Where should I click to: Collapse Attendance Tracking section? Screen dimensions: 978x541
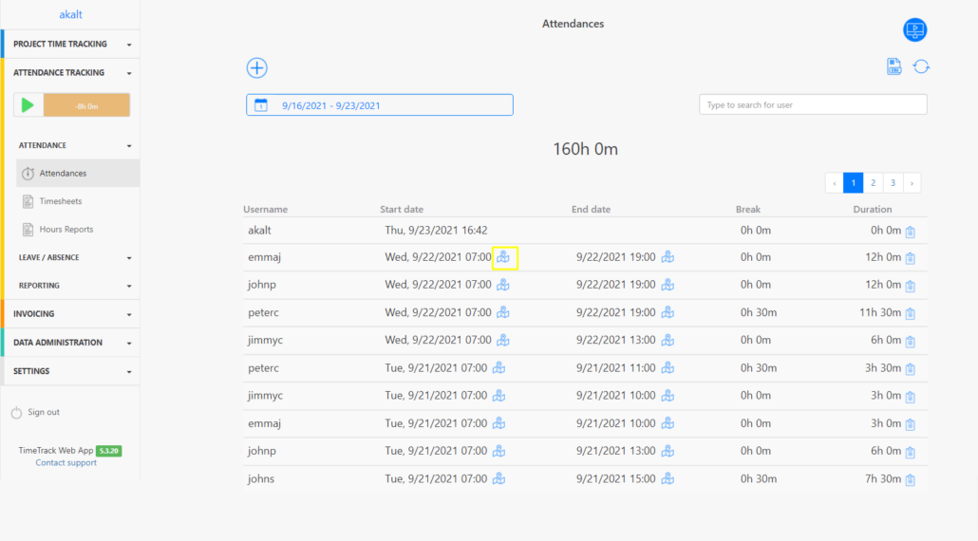pos(70,72)
